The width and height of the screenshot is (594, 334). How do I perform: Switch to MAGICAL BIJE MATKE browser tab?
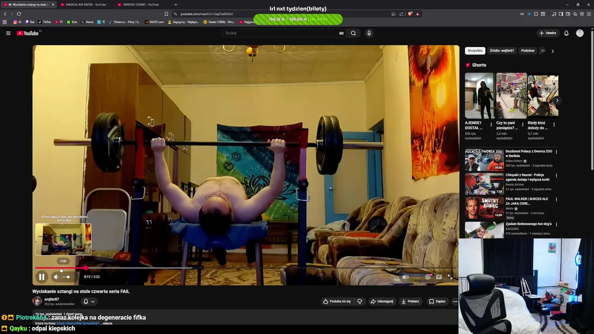[86, 5]
